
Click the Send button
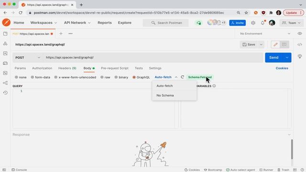274,57
